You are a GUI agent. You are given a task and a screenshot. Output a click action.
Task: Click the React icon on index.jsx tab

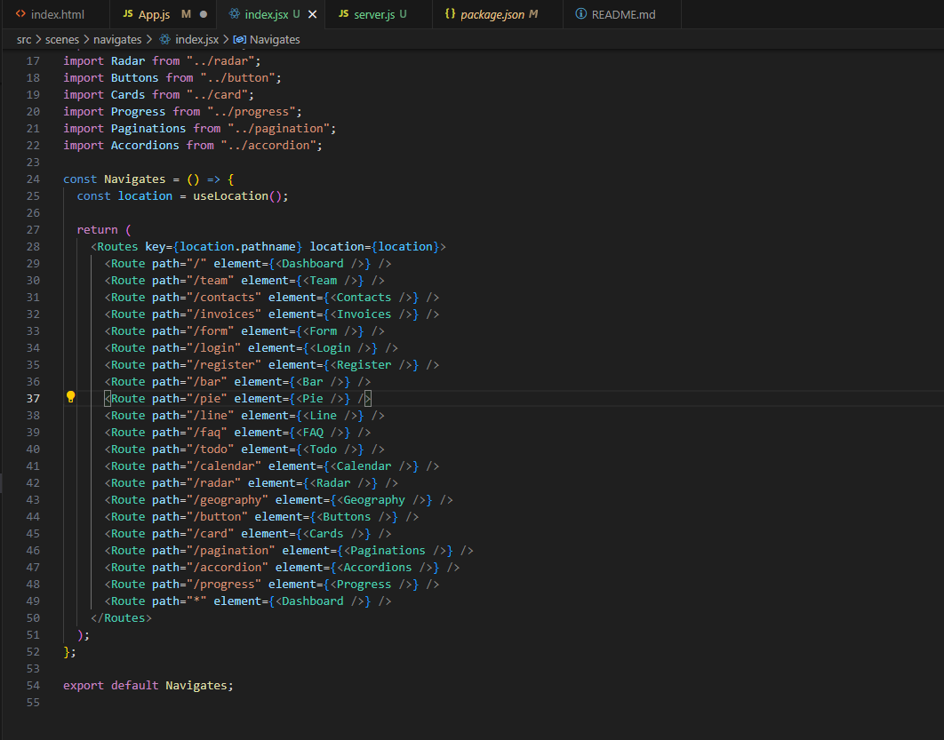(x=234, y=14)
